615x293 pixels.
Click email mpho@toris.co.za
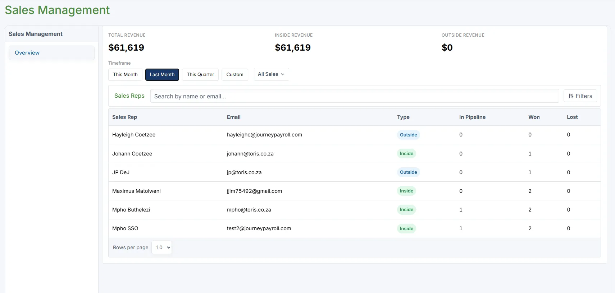(x=249, y=210)
